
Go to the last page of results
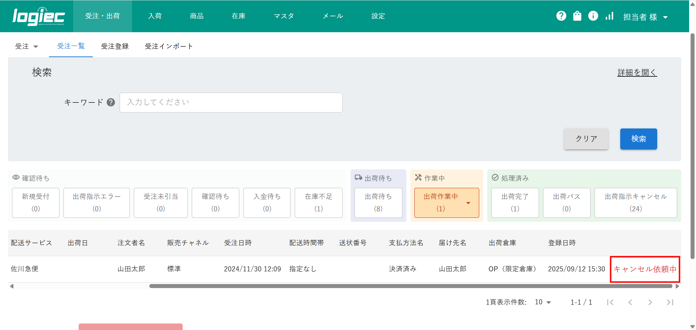[670, 302]
